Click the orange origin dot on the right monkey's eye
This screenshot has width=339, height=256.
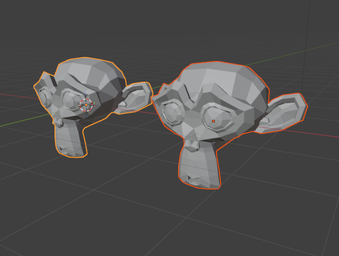(213, 121)
